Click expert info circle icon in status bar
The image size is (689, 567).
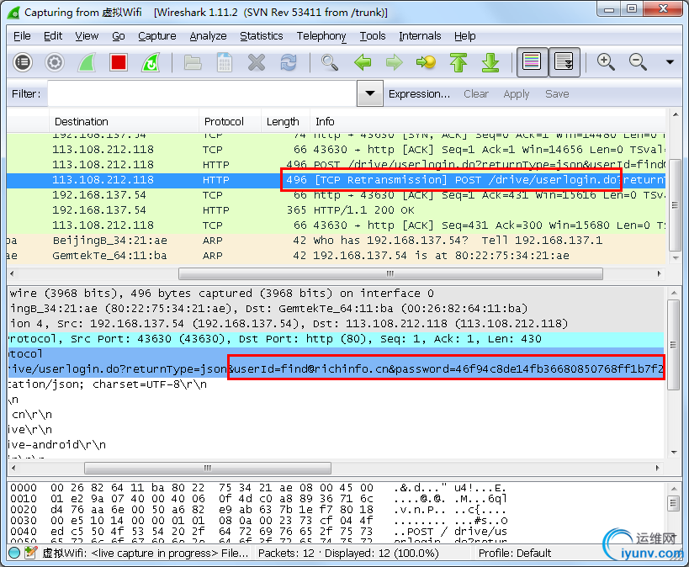[14, 553]
